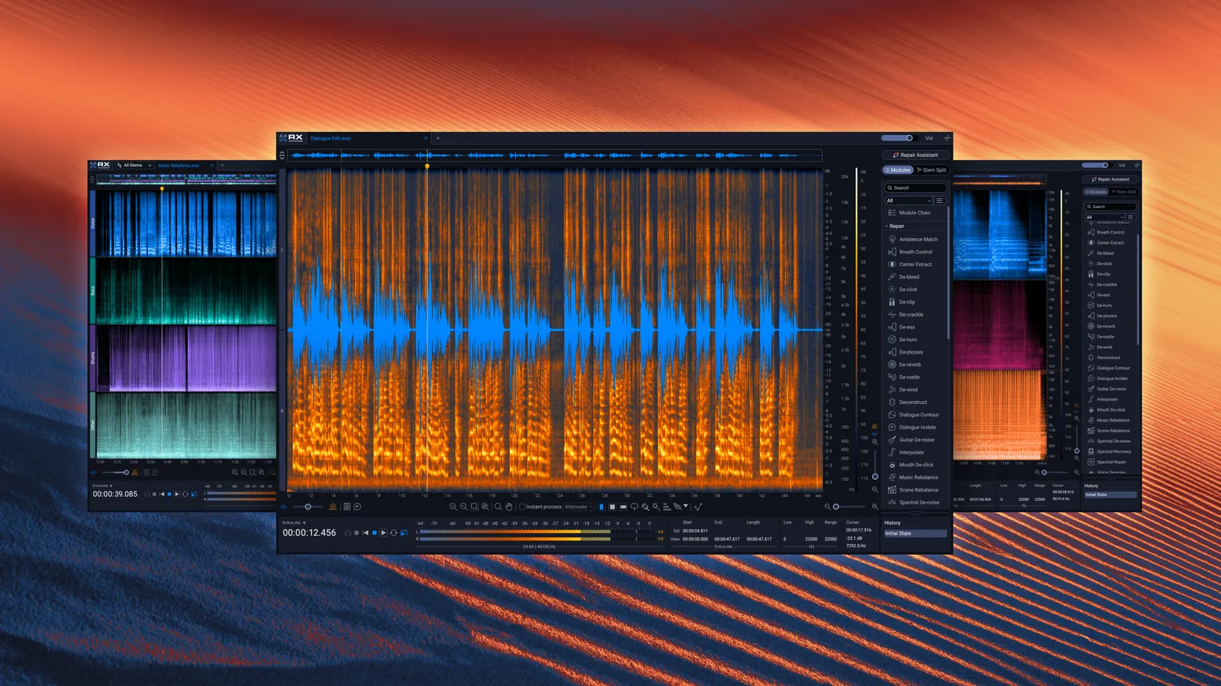Select the time selection tool
This screenshot has width=1221, height=686.
[601, 507]
